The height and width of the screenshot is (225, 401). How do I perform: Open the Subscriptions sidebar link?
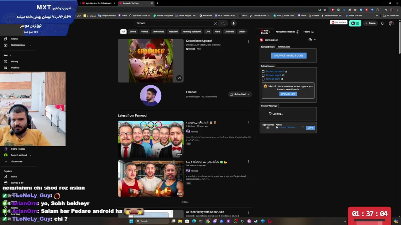pyautogui.click(x=18, y=45)
